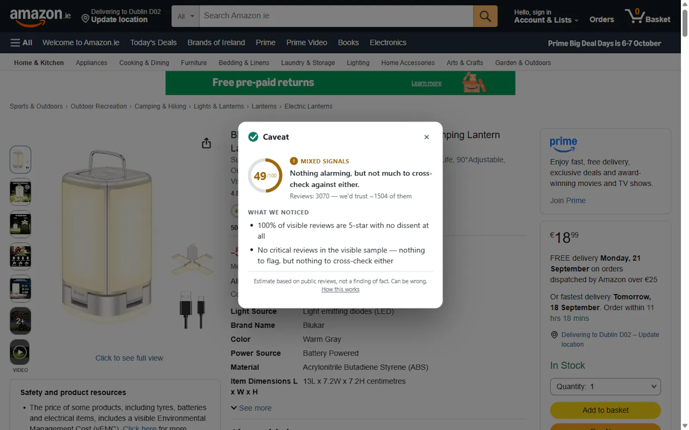
Task: Open the All hamburger menu
Action: [x=21, y=43]
